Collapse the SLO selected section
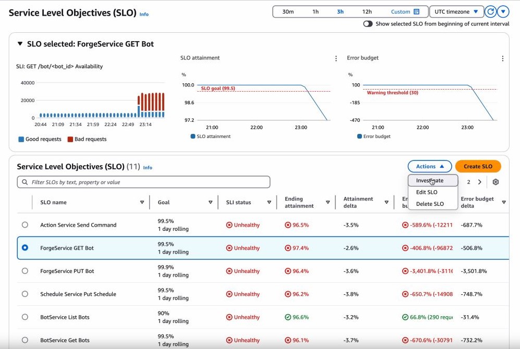Viewport: 520px width, 349px height. (x=20, y=44)
